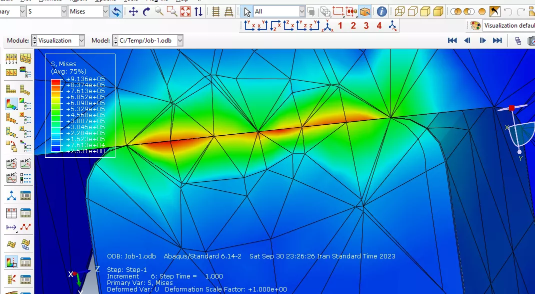
Task: Click the Query information icon
Action: click(382, 12)
